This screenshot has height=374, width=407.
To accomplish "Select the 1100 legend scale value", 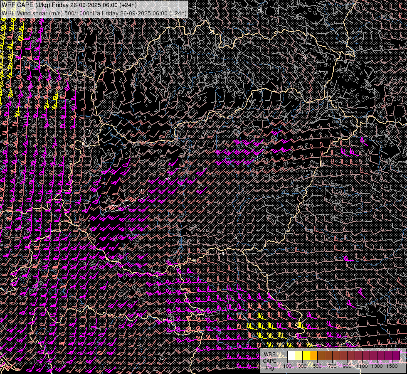I will click(x=362, y=366).
